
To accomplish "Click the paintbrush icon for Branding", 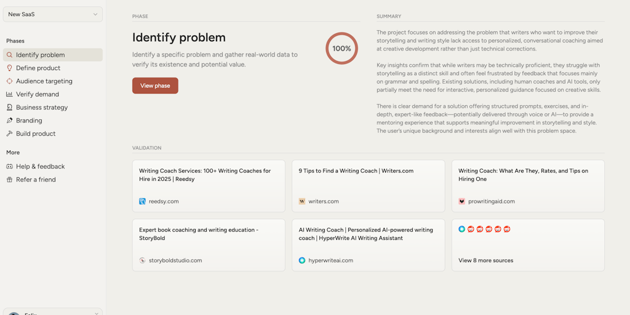I will 9,121.
